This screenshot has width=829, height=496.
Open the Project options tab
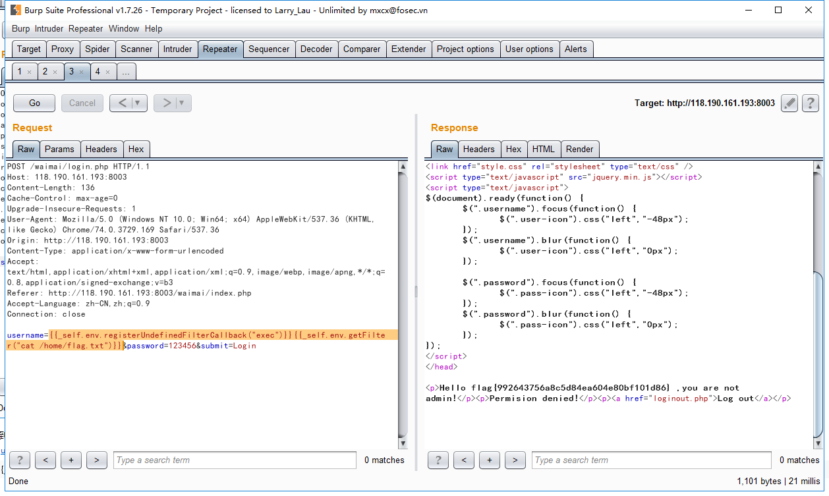465,49
